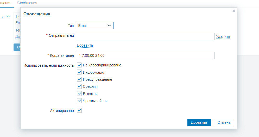Viewport: 259px width, 137px height.
Task: Uncheck the Средняя severity checkbox
Action: click(79, 86)
